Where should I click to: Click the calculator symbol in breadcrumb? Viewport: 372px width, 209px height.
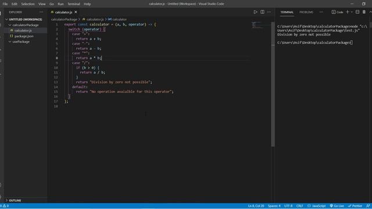[119, 19]
